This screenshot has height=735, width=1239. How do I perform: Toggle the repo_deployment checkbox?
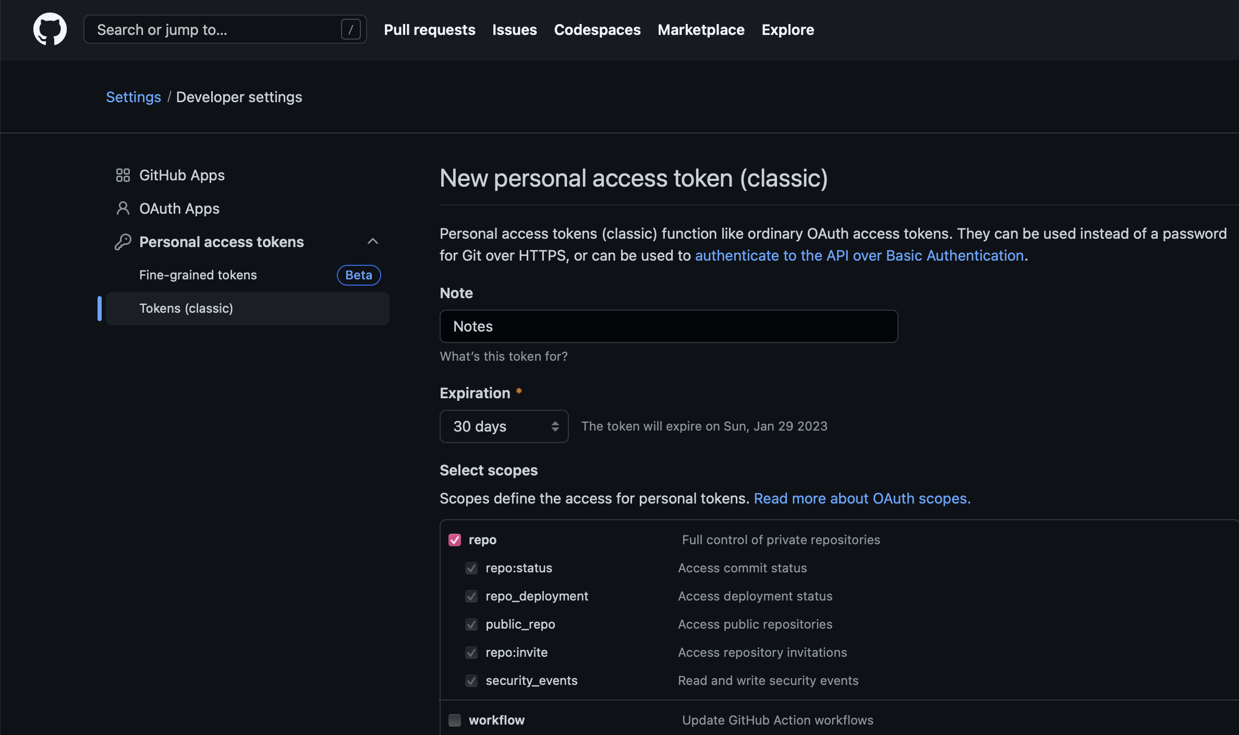tap(471, 596)
